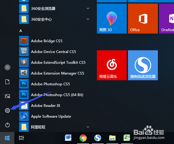The height and width of the screenshot is (144, 174).
Task: Open File Explorer on taskbar
Action: 112,138
